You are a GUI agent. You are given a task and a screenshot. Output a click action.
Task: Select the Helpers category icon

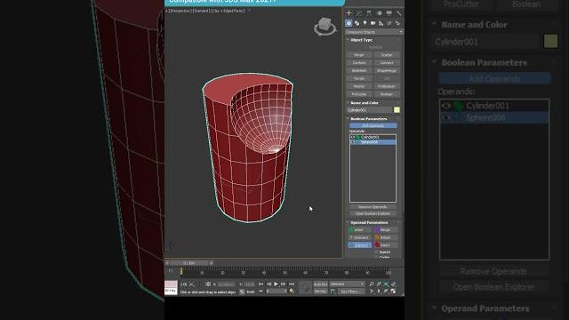[381, 23]
